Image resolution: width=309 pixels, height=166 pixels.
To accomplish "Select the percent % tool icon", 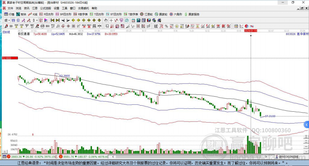I will pos(166,26).
